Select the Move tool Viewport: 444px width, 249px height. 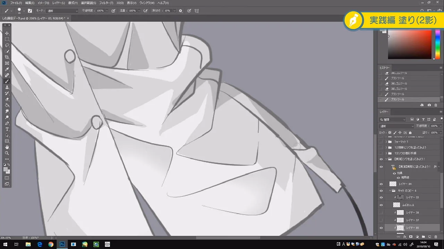[7, 33]
